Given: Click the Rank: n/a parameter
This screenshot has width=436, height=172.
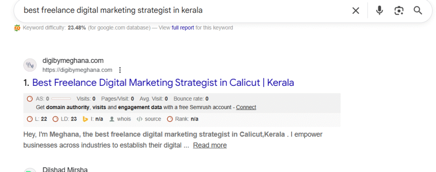Looking at the screenshot, I should (186, 119).
